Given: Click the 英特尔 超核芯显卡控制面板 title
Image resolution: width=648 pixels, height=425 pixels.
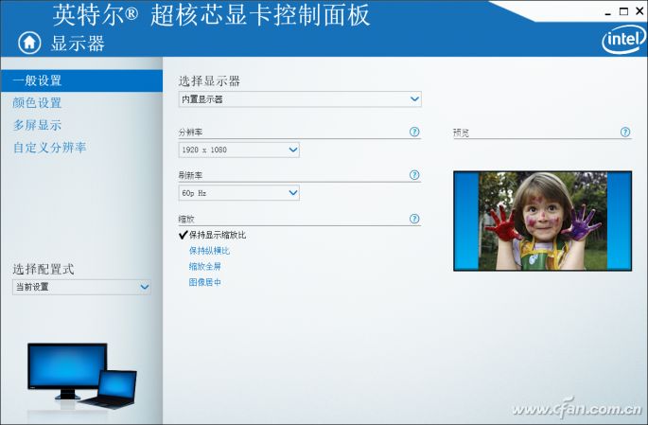Looking at the screenshot, I should (x=211, y=15).
